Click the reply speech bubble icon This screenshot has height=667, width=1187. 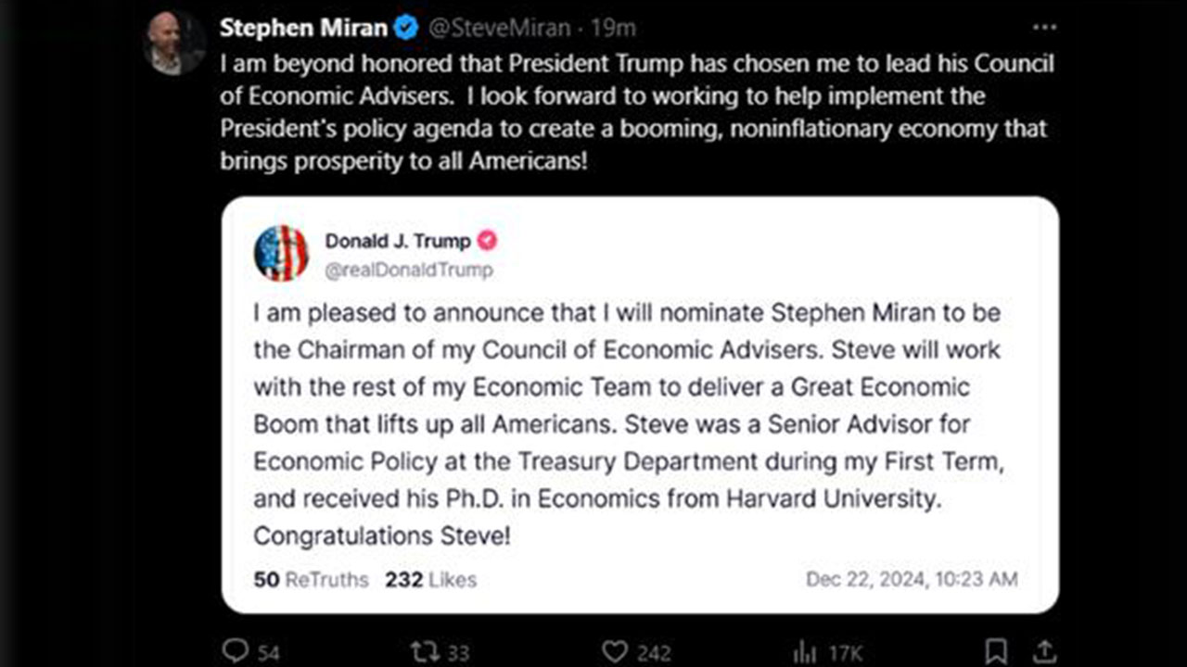(236, 652)
